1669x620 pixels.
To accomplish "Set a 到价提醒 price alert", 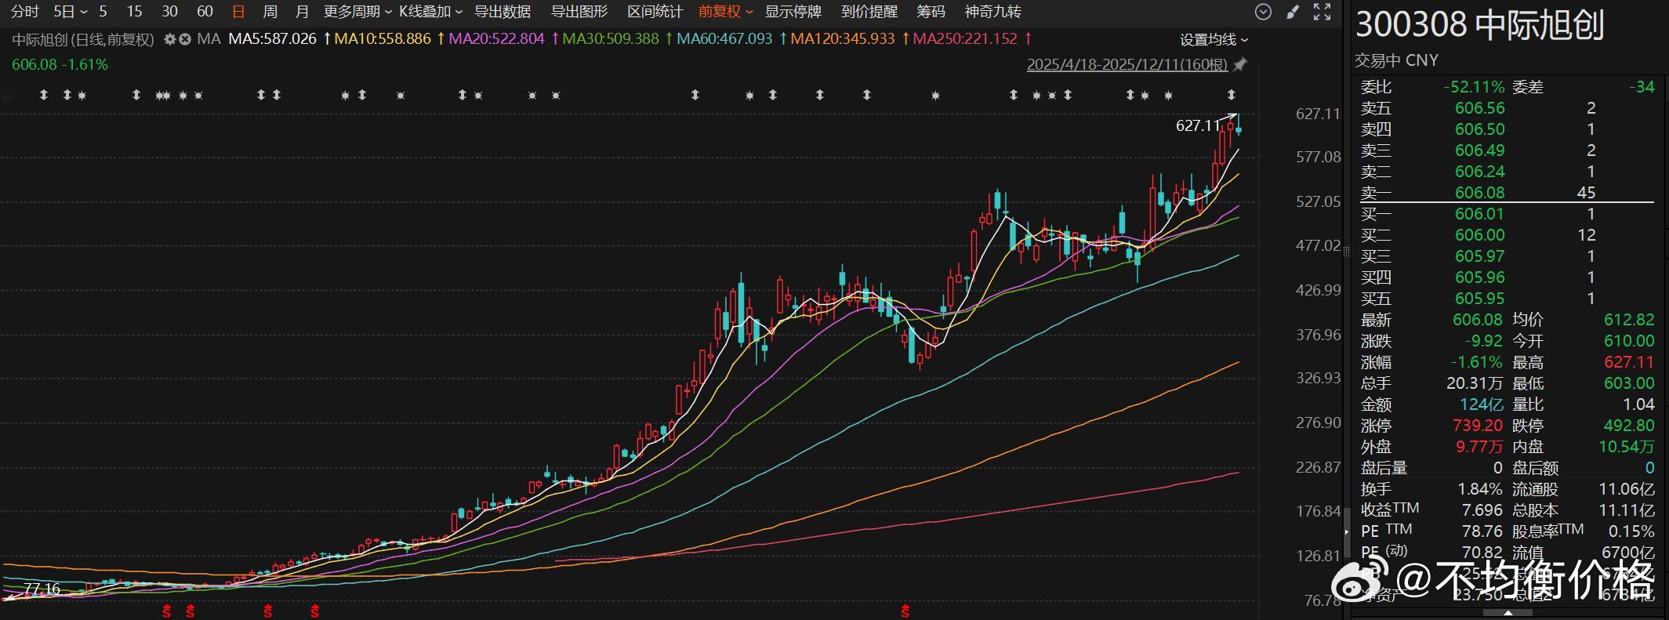I will click(x=869, y=12).
